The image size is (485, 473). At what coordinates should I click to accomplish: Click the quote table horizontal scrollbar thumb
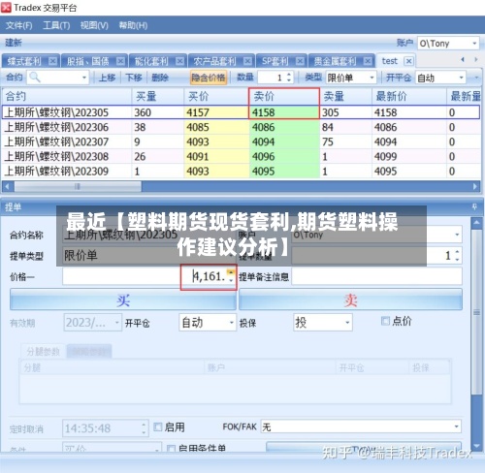coord(78,186)
